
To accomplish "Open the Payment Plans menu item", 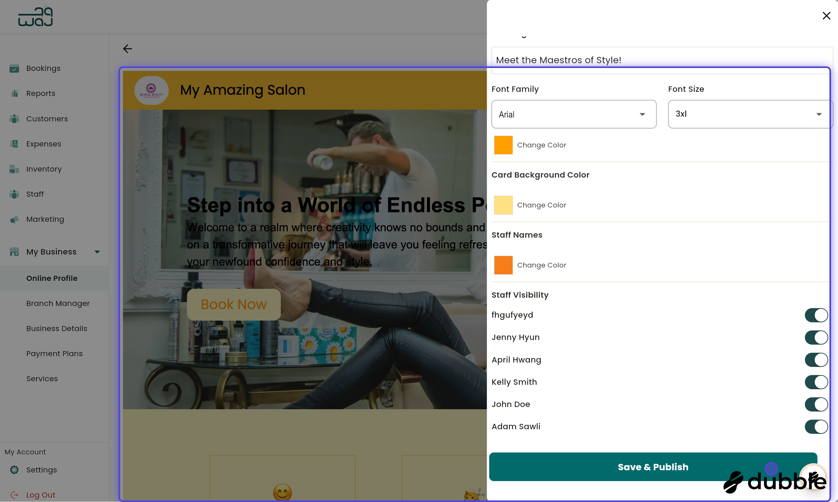I will click(54, 354).
